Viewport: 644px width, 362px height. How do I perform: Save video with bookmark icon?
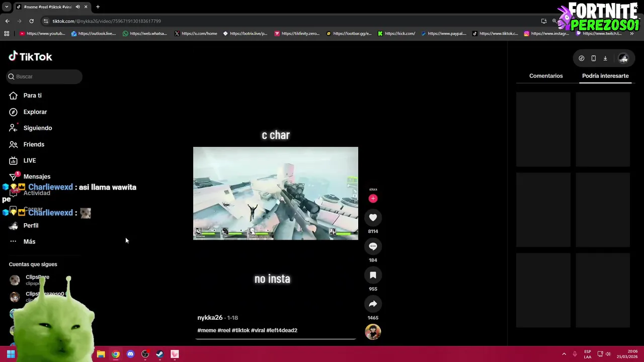click(x=373, y=275)
